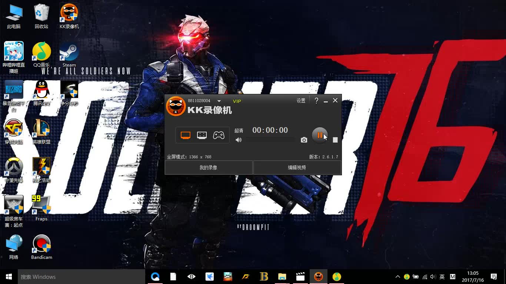Open the Need for Speed taskbar icon
The width and height of the screenshot is (506, 284).
point(246,277)
